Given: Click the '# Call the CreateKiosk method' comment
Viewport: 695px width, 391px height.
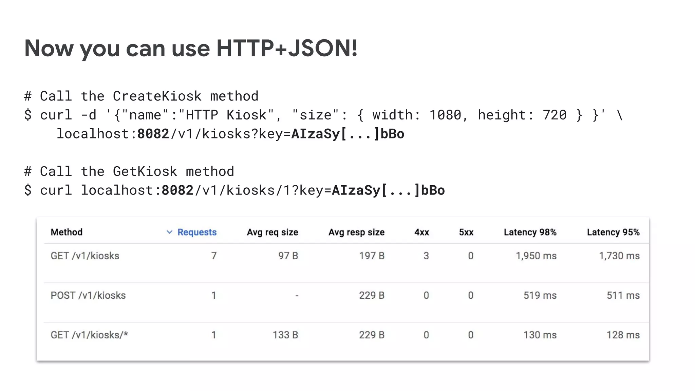Looking at the screenshot, I should tap(141, 96).
